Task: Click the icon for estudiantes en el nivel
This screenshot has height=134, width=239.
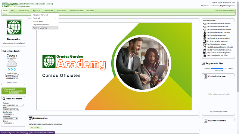Action: tap(205, 26)
